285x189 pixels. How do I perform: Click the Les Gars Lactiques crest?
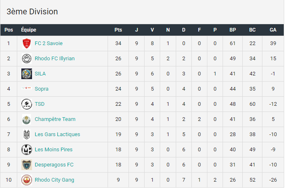pos(27,134)
